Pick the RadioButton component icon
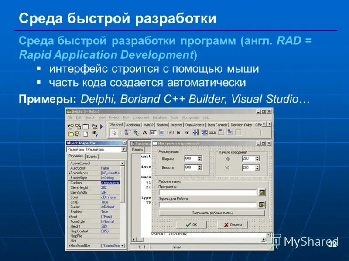The width and height of the screenshot is (349, 261). [x=187, y=133]
